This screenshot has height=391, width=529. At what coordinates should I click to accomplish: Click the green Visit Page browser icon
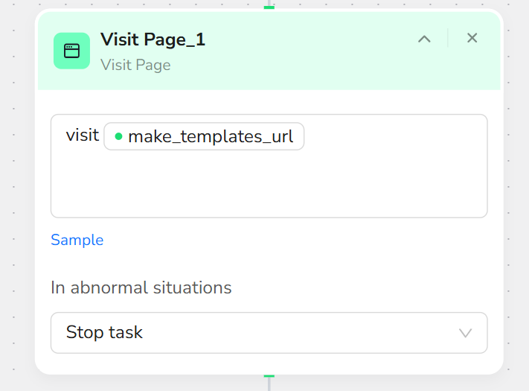coord(71,51)
